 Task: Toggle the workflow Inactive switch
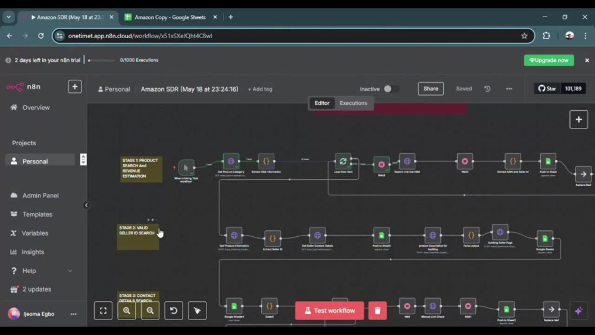pyautogui.click(x=390, y=89)
